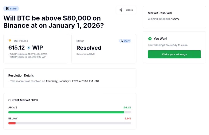Claim your winnings with the green button
The image size is (209, 135).
tap(174, 54)
